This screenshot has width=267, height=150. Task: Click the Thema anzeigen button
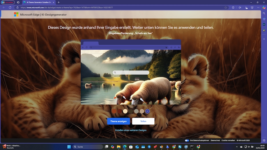click(118, 121)
